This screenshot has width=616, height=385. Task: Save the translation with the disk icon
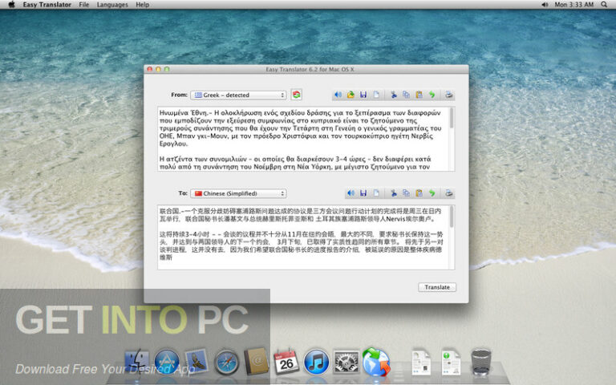[363, 192]
